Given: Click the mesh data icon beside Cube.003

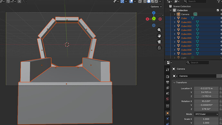Looking at the screenshot, I should [197, 30].
